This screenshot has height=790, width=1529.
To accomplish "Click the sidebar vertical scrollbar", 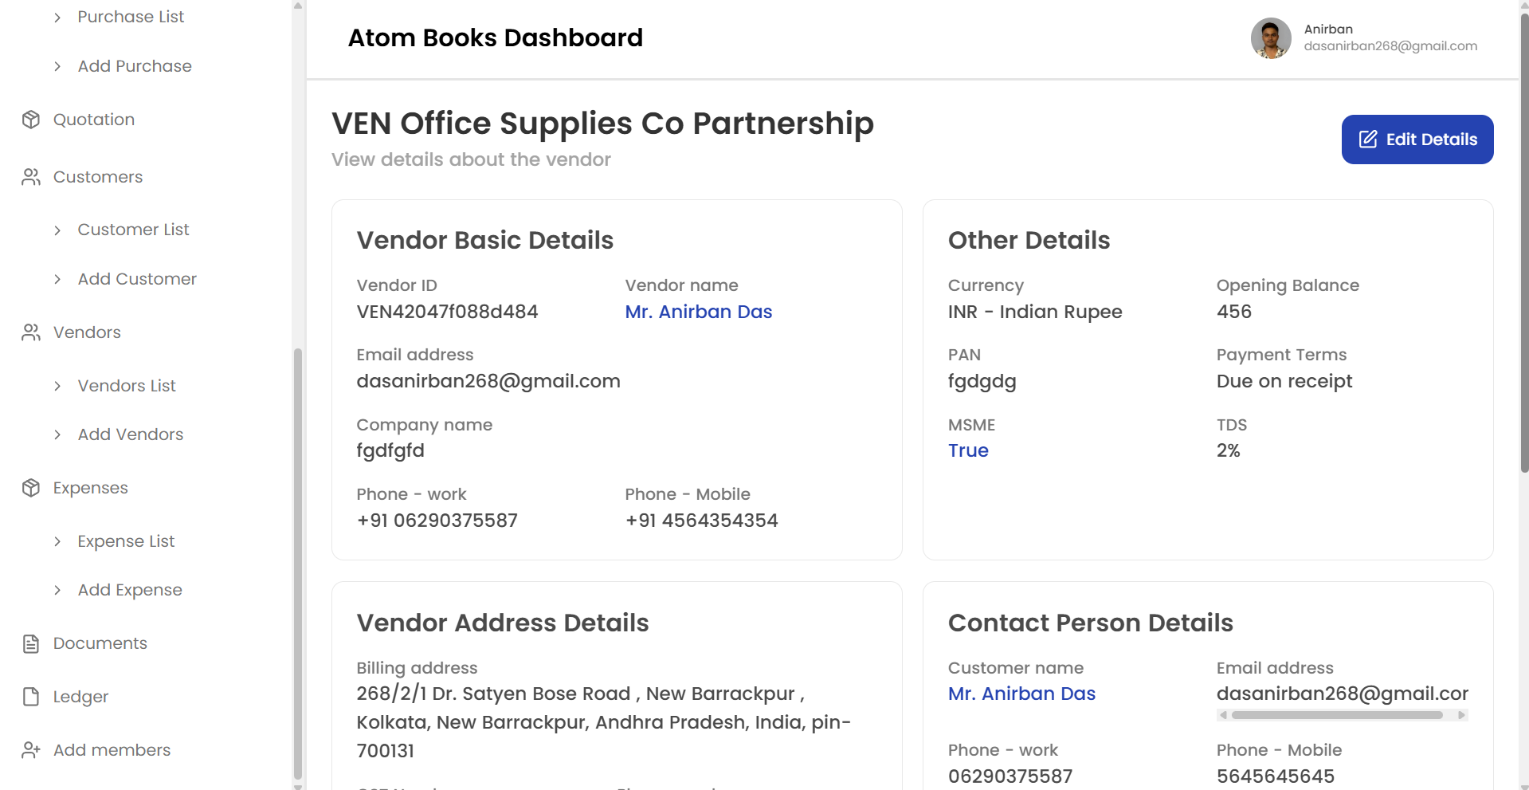I will [298, 558].
